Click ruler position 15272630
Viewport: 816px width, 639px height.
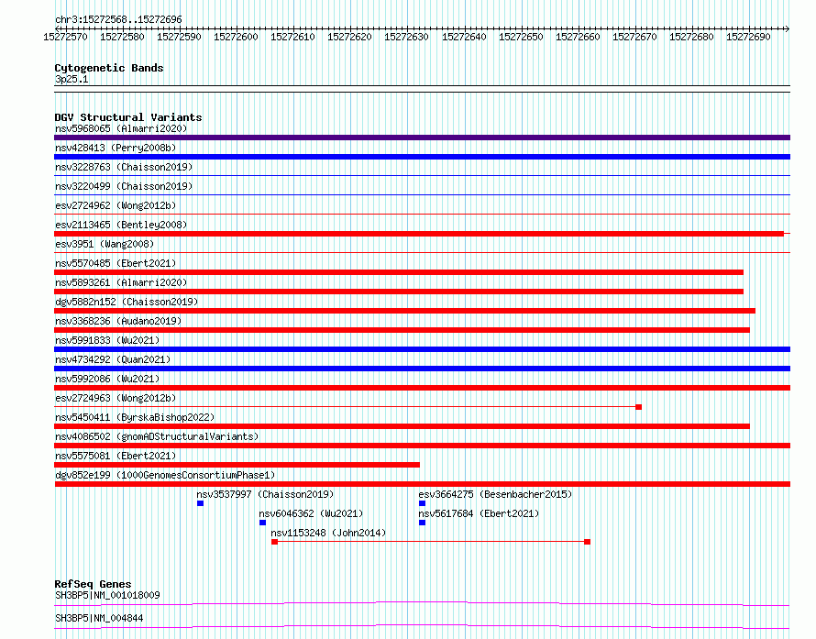tap(406, 37)
